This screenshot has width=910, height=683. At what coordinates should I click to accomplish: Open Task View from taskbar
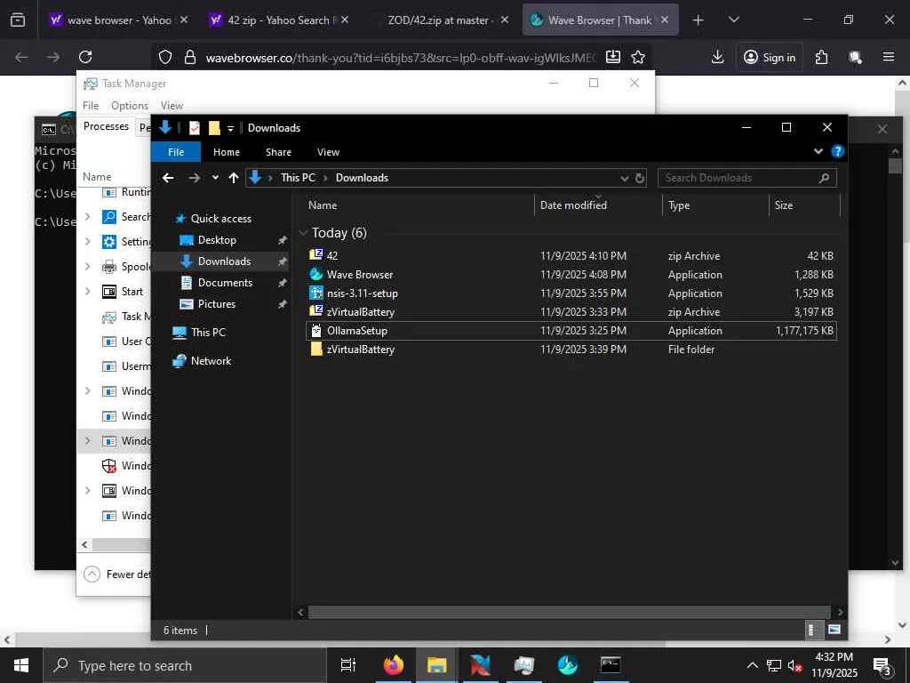coord(348,665)
